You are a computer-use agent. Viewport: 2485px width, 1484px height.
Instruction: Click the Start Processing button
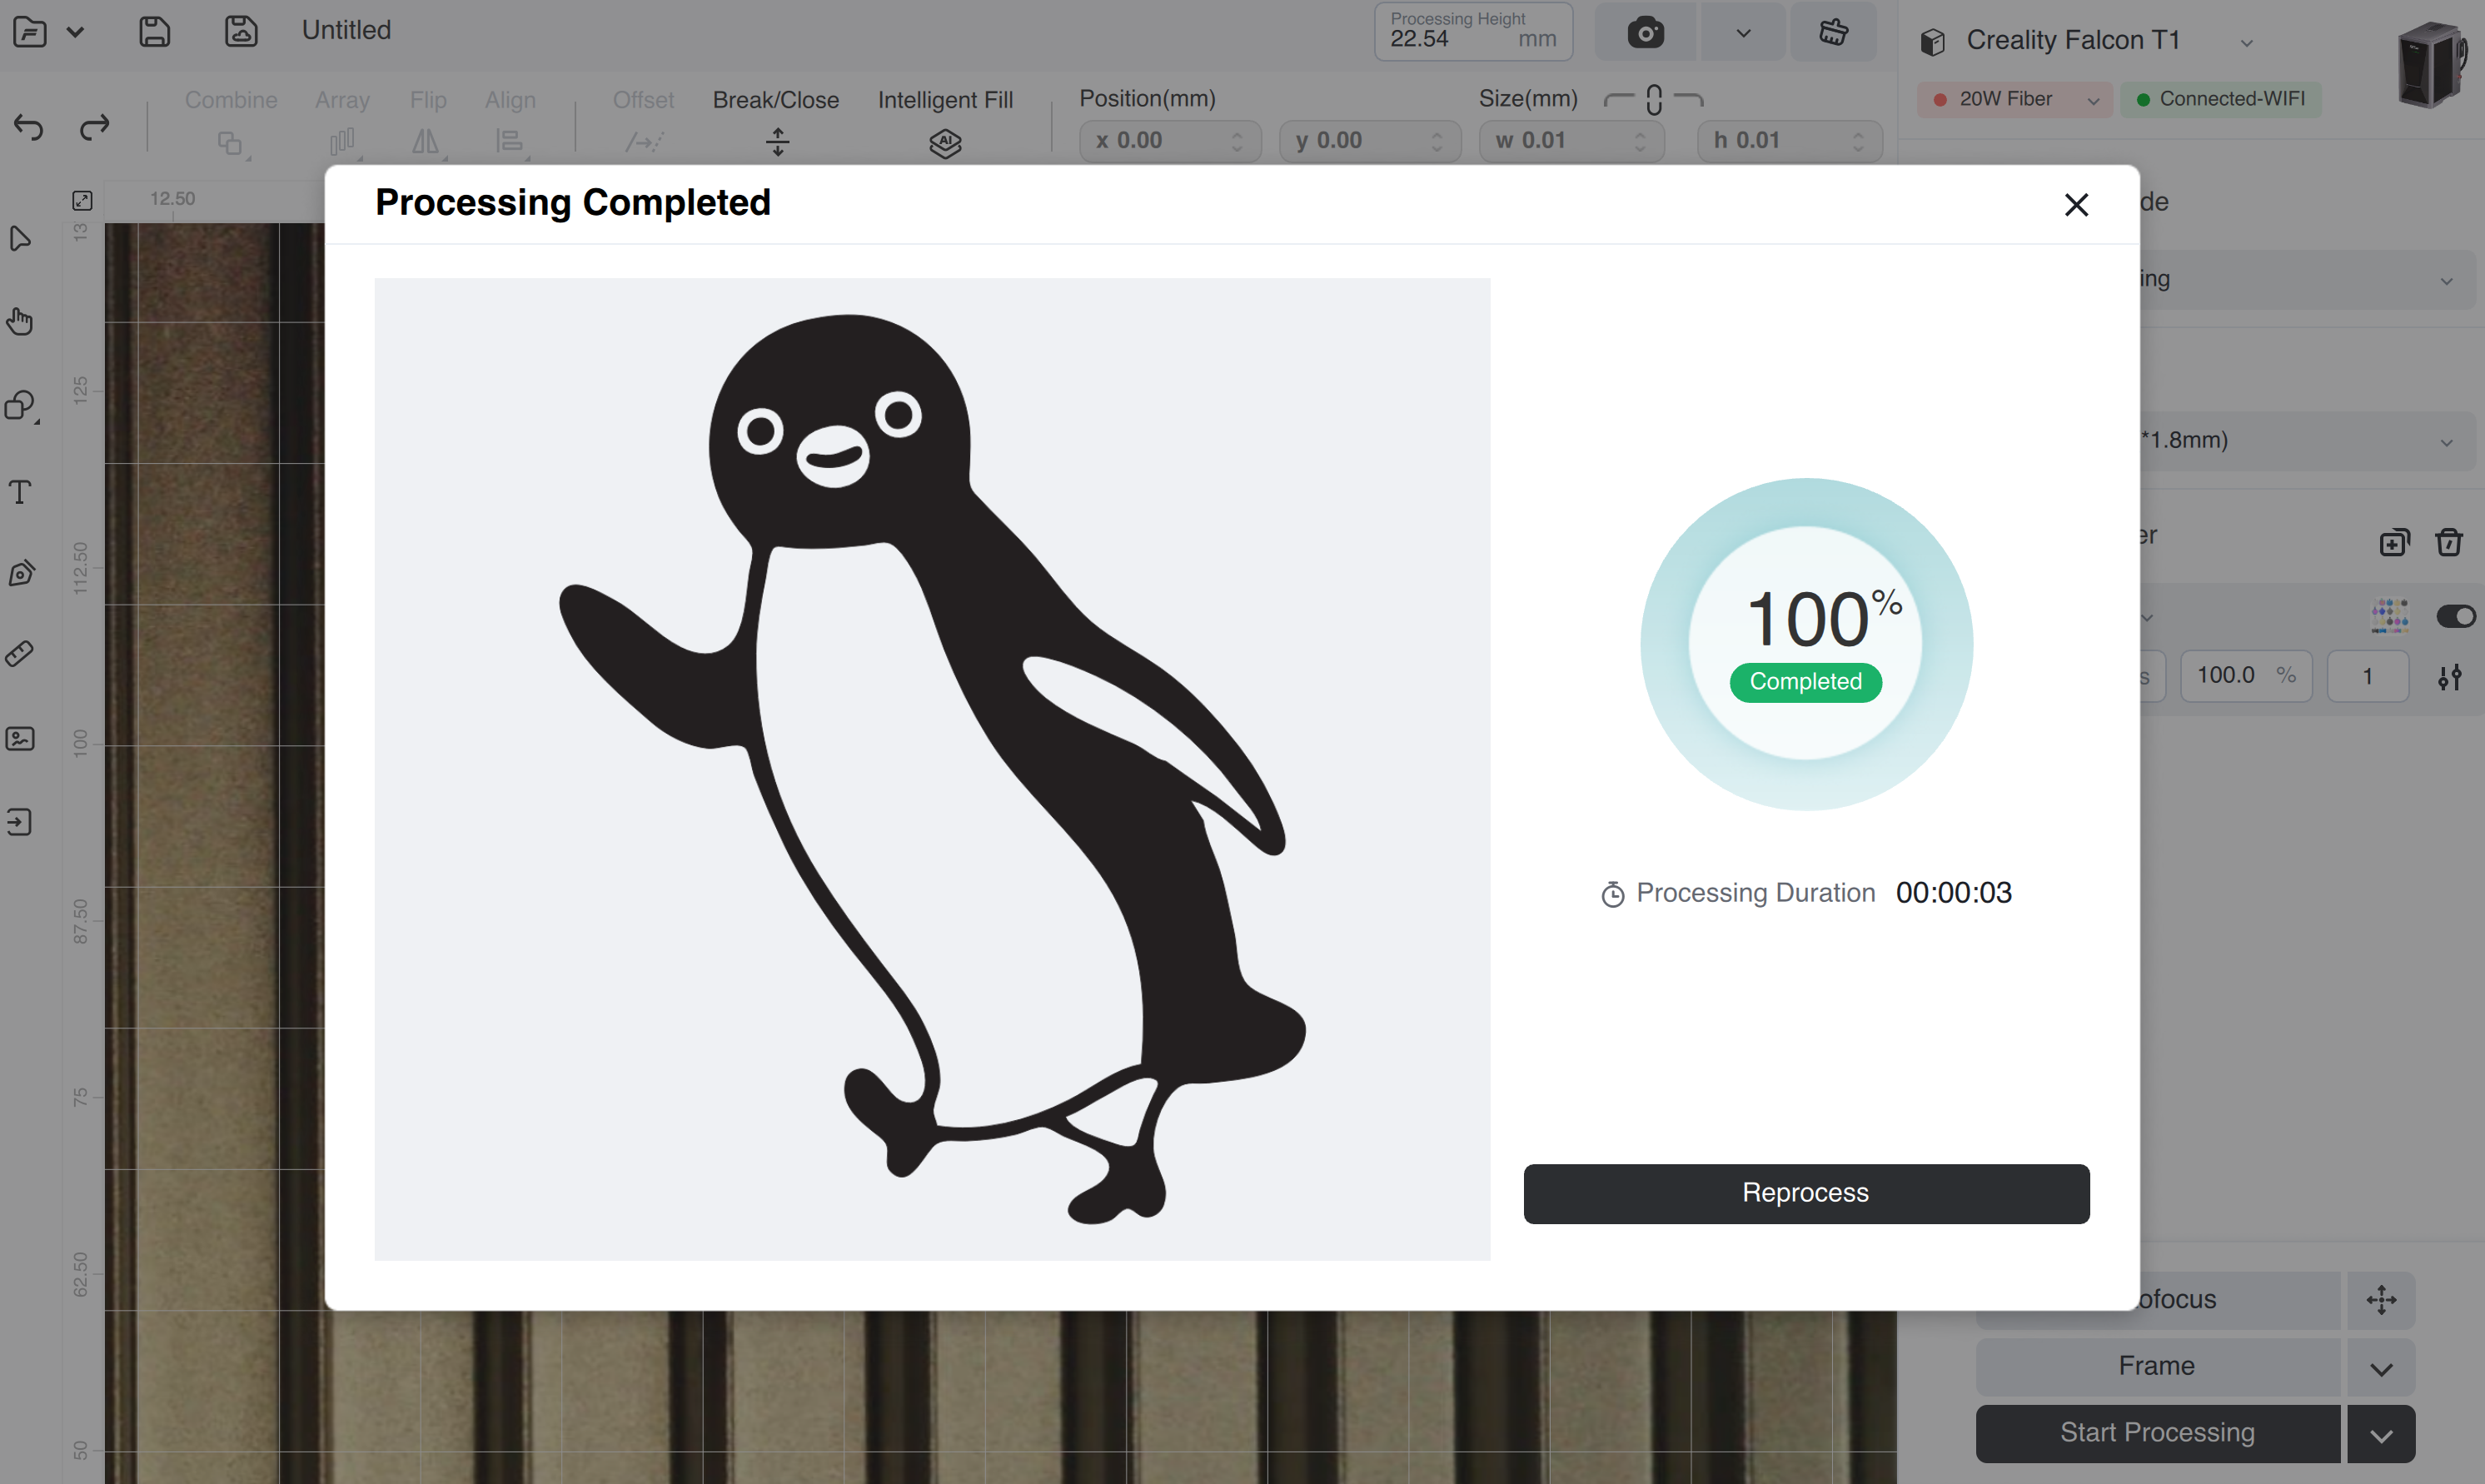[x=2158, y=1434]
